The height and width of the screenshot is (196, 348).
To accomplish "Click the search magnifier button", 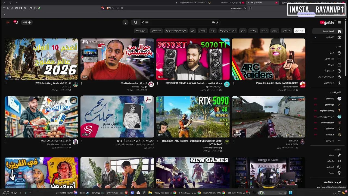I will tap(135, 22).
